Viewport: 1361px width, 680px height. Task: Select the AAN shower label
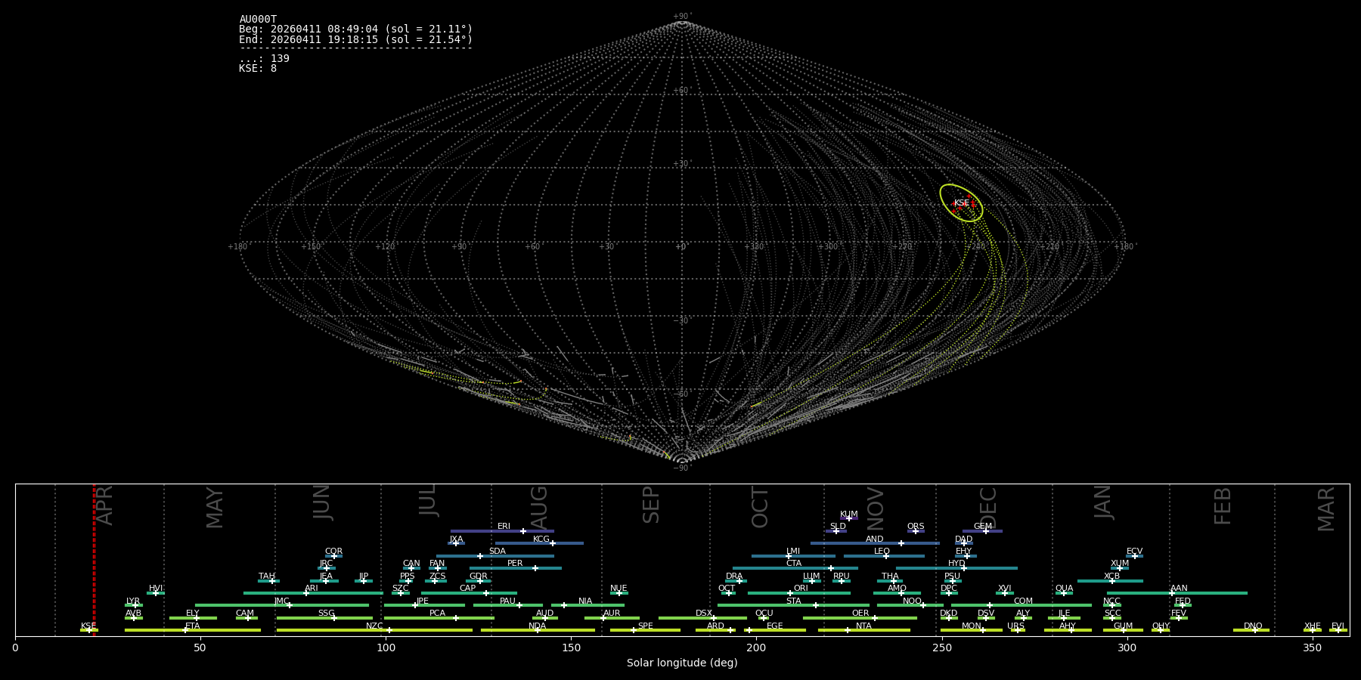(x=1179, y=589)
